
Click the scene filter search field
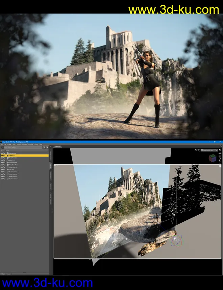coord(23,148)
